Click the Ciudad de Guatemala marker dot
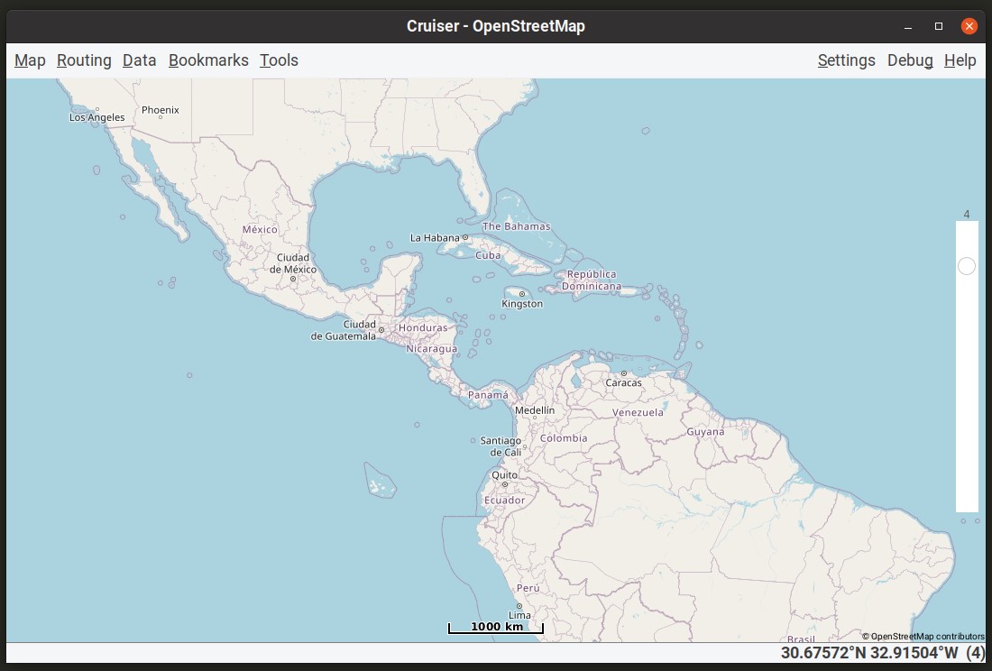This screenshot has height=671, width=992. click(x=381, y=330)
